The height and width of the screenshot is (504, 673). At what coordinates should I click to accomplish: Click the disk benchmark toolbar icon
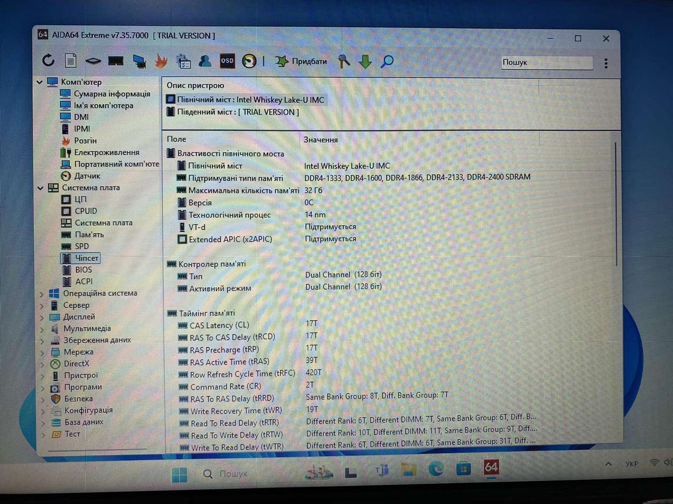tap(93, 61)
